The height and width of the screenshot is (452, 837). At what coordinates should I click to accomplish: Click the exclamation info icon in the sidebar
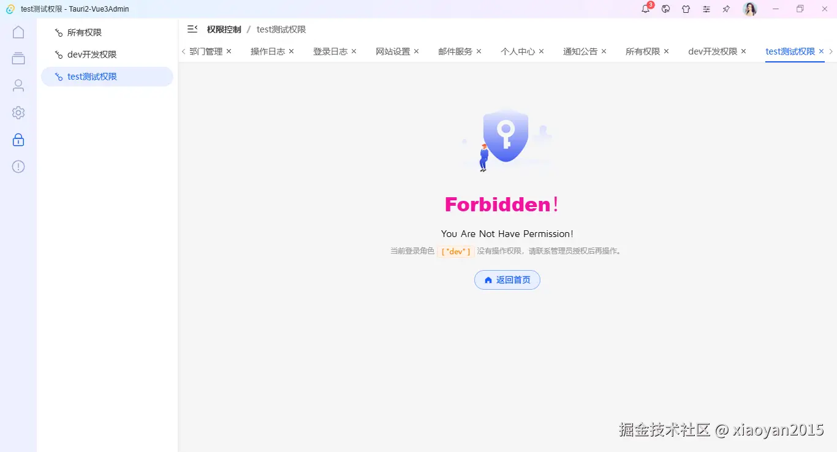click(18, 166)
